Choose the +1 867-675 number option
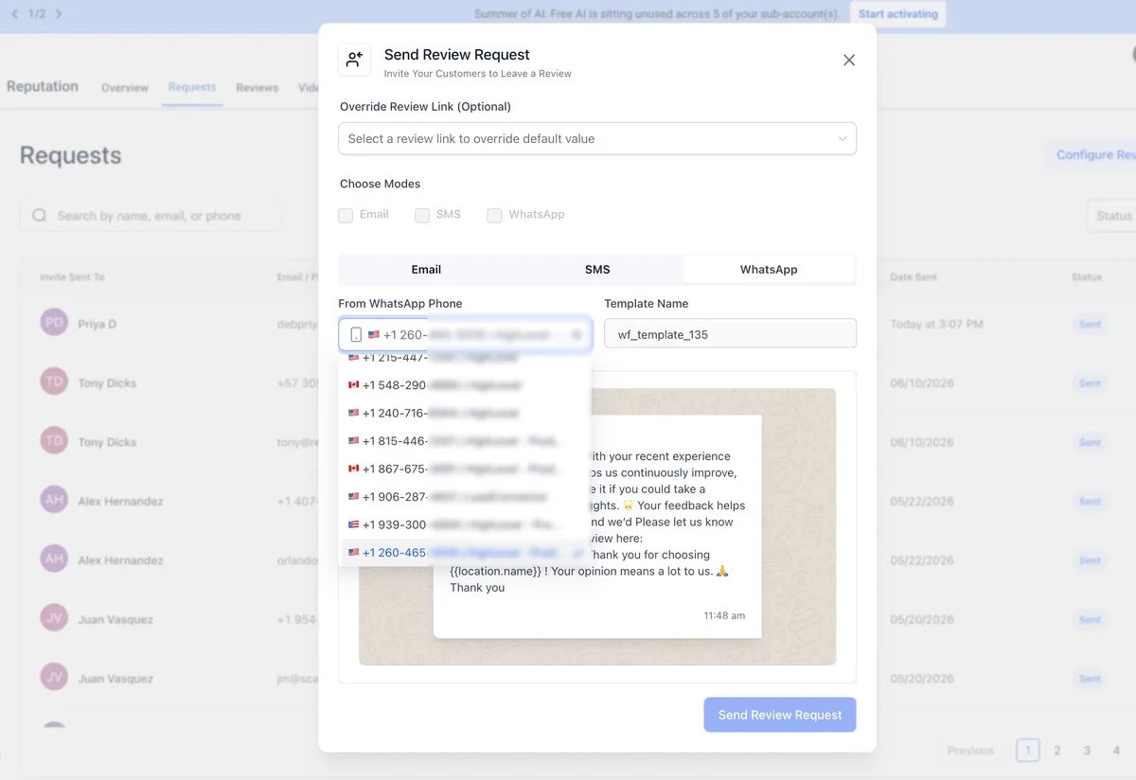Screen dimensions: 1136x780 coord(465,469)
